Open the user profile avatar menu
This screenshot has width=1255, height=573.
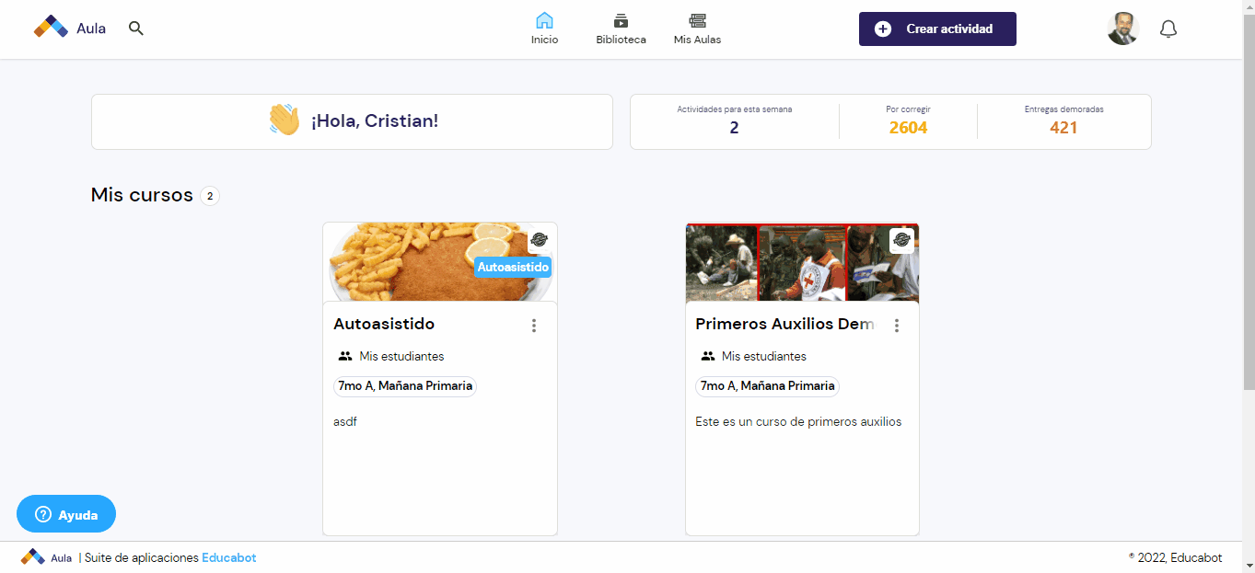click(1122, 29)
